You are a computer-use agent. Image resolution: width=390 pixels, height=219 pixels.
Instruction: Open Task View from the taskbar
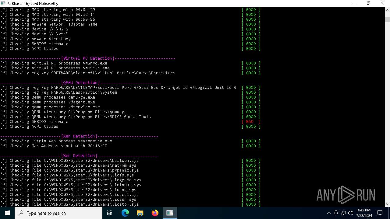tap(110, 213)
